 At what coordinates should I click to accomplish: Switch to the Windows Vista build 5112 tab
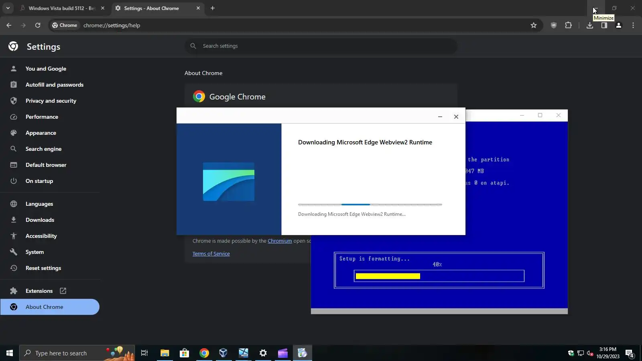pos(57,8)
